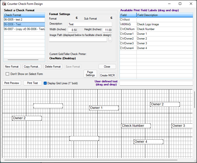Maximize the Counter Check Form Design window
Image resolution: width=197 pixels, height=163 pixels.
click(180, 4)
